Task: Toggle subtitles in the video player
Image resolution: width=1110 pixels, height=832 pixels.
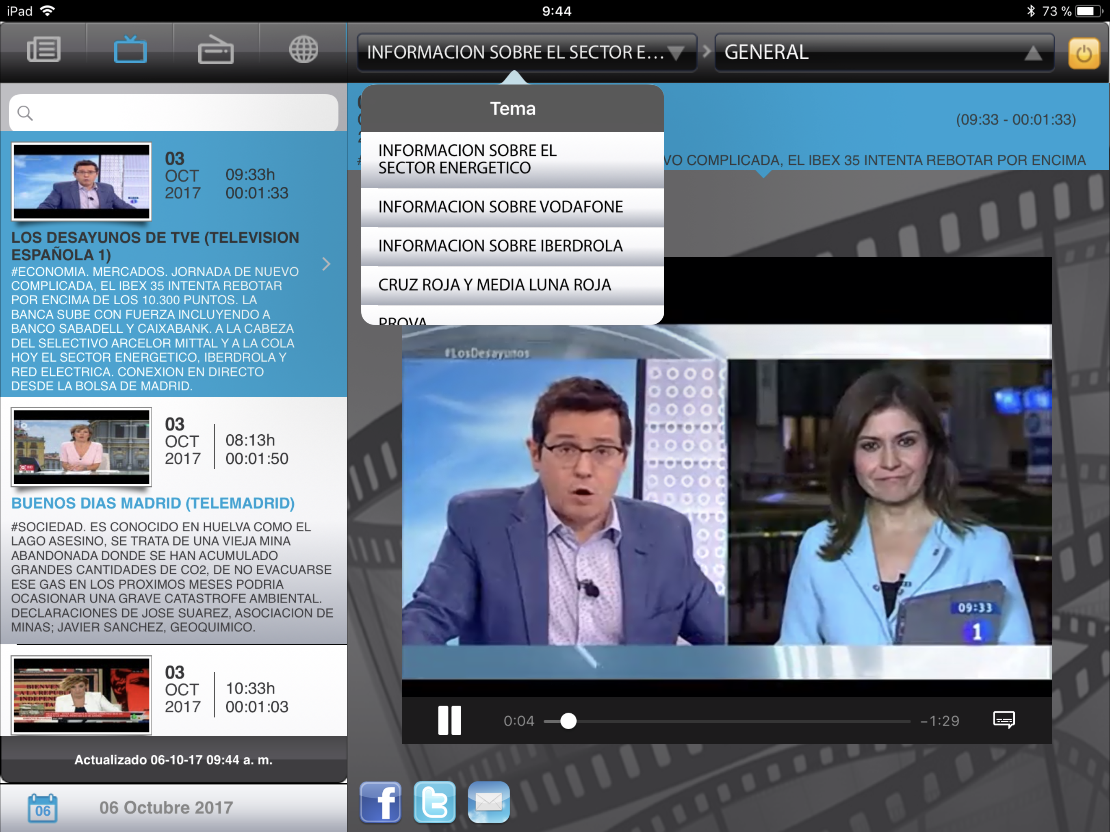Action: [x=1004, y=719]
